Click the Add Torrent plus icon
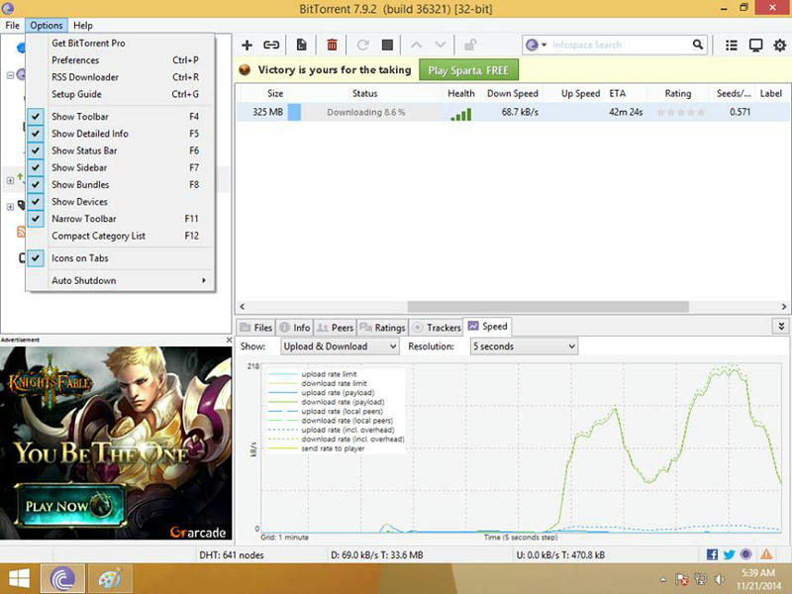Viewport: 792px width, 594px height. pyautogui.click(x=247, y=45)
